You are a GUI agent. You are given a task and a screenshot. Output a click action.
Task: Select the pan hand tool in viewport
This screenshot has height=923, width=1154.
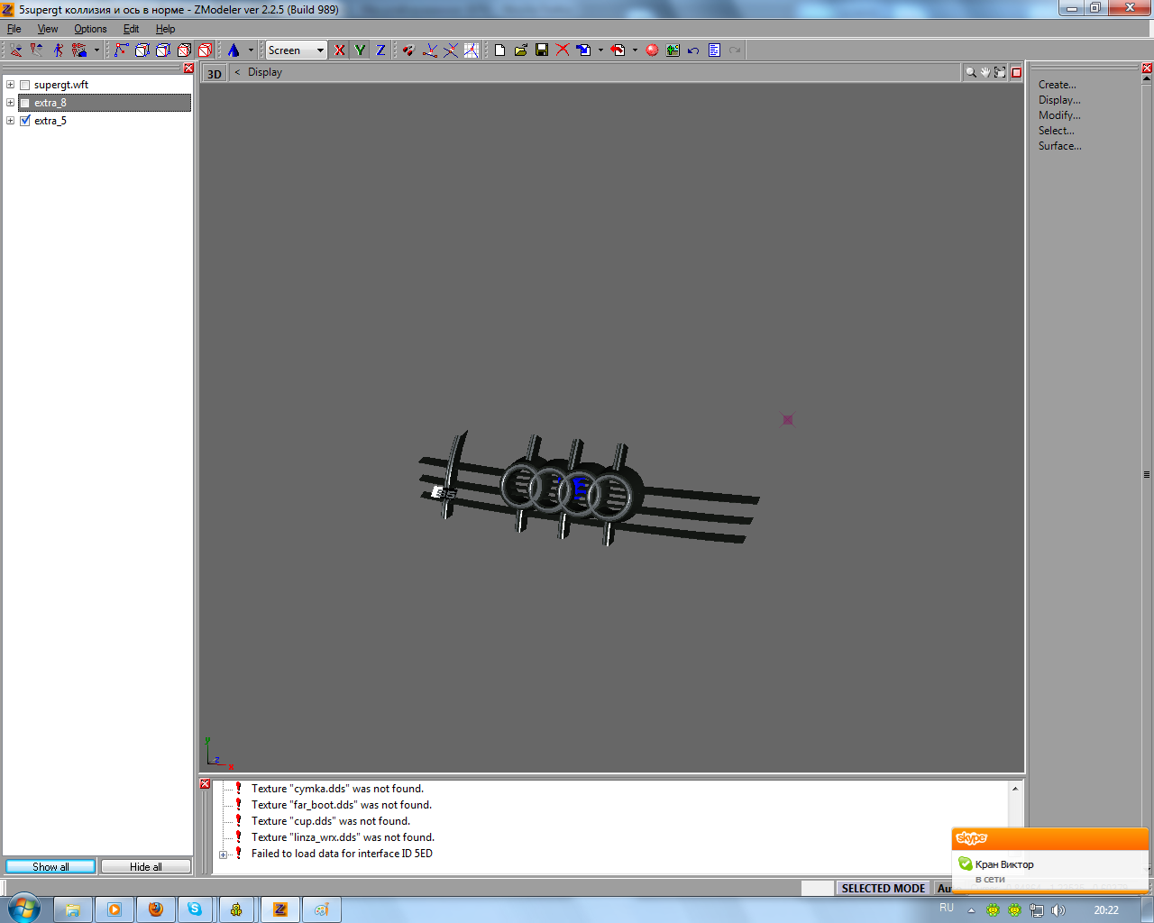tap(985, 72)
